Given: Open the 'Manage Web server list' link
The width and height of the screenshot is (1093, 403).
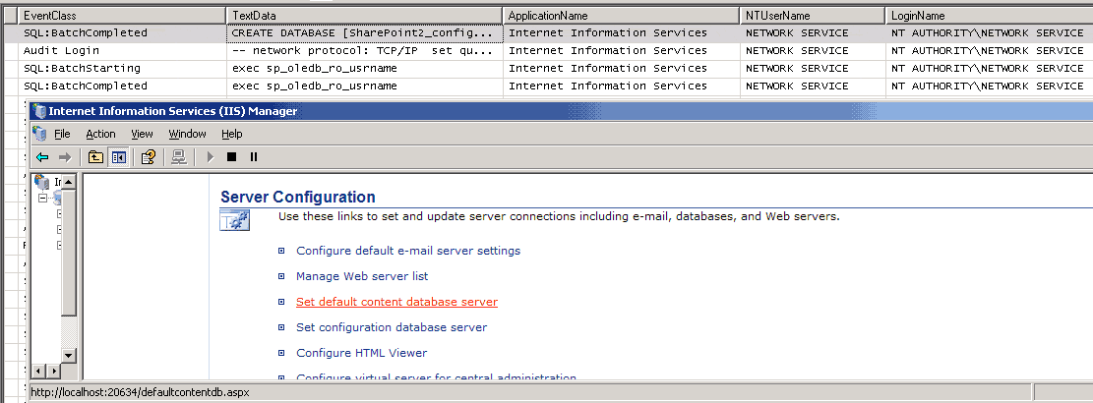Looking at the screenshot, I should point(362,276).
